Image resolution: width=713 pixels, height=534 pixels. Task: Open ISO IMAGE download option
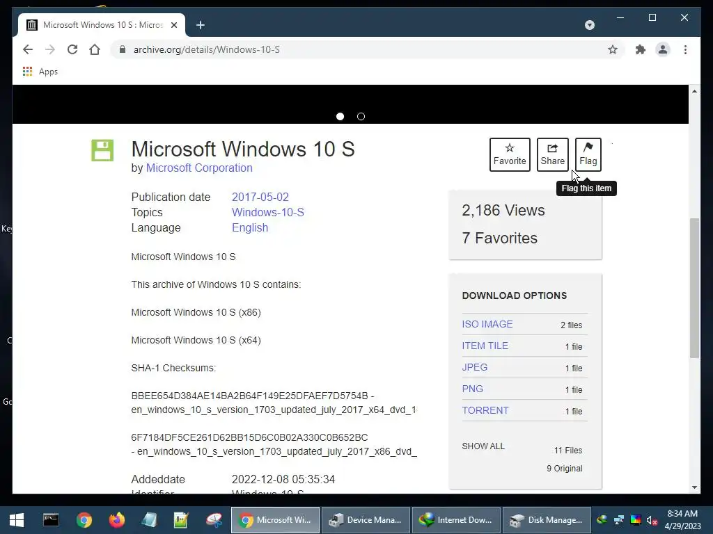tap(487, 324)
